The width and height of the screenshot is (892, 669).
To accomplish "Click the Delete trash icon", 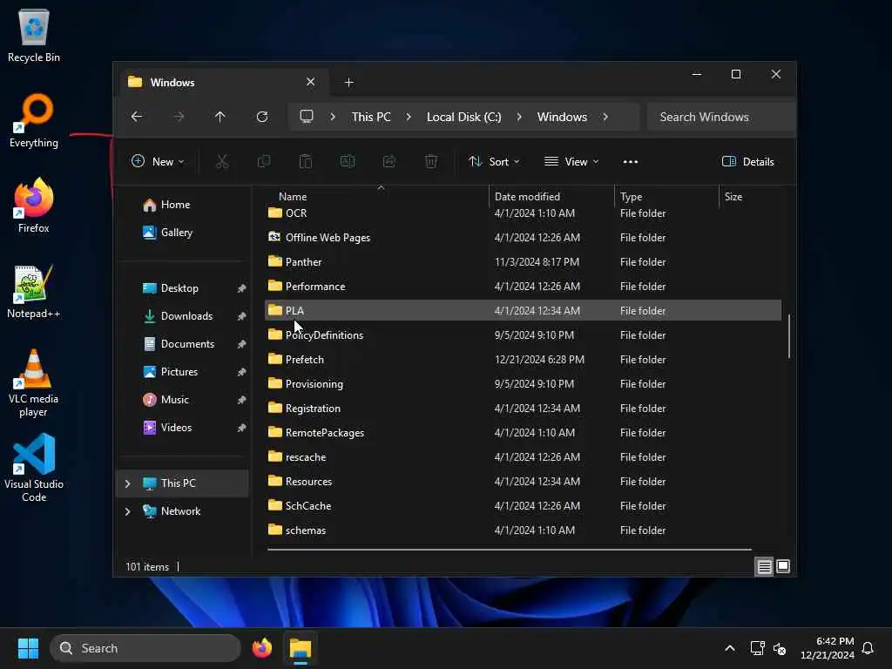I will click(431, 161).
